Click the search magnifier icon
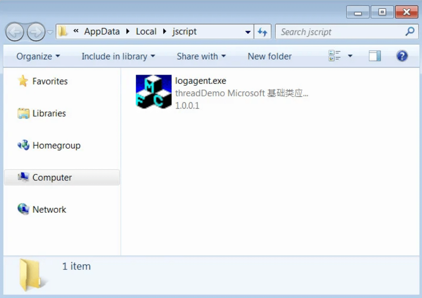 (410, 31)
